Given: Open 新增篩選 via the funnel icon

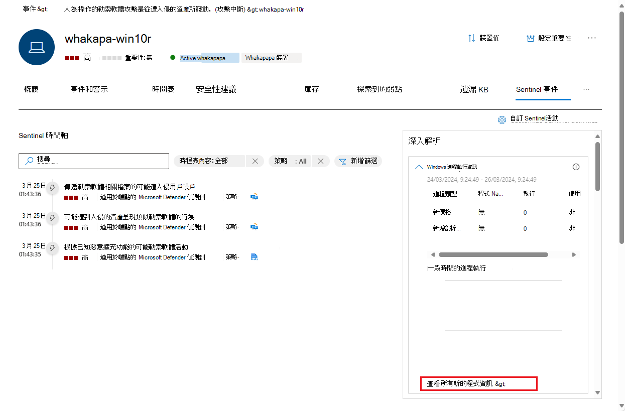Looking at the screenshot, I should [342, 161].
